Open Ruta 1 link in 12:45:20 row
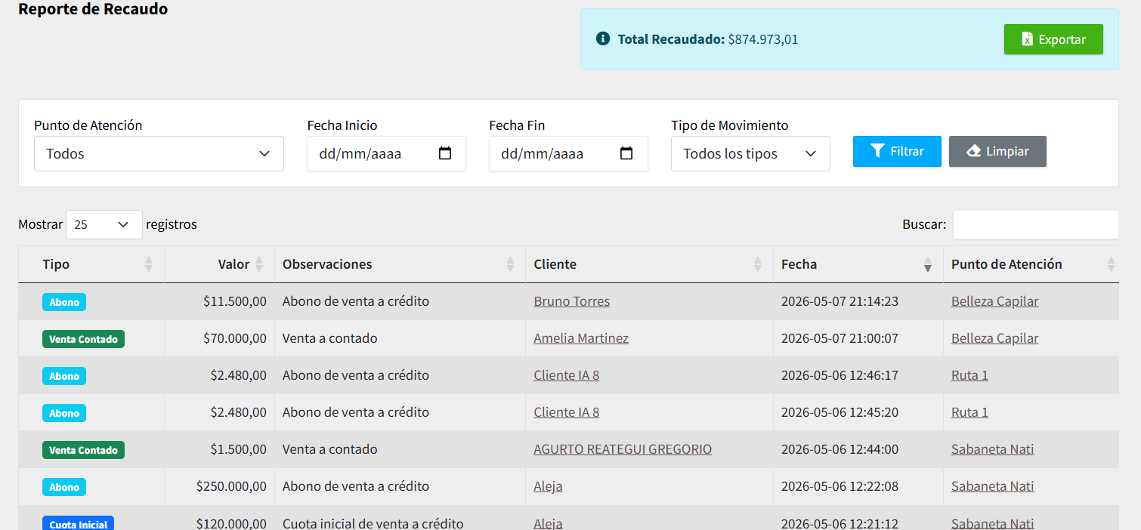This screenshot has width=1141, height=530. tap(969, 412)
